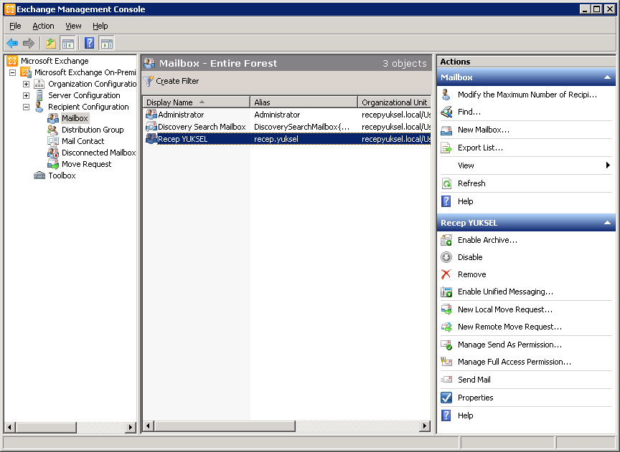Click the New Mailbox action icon
Image resolution: width=620 pixels, height=452 pixels.
click(446, 130)
